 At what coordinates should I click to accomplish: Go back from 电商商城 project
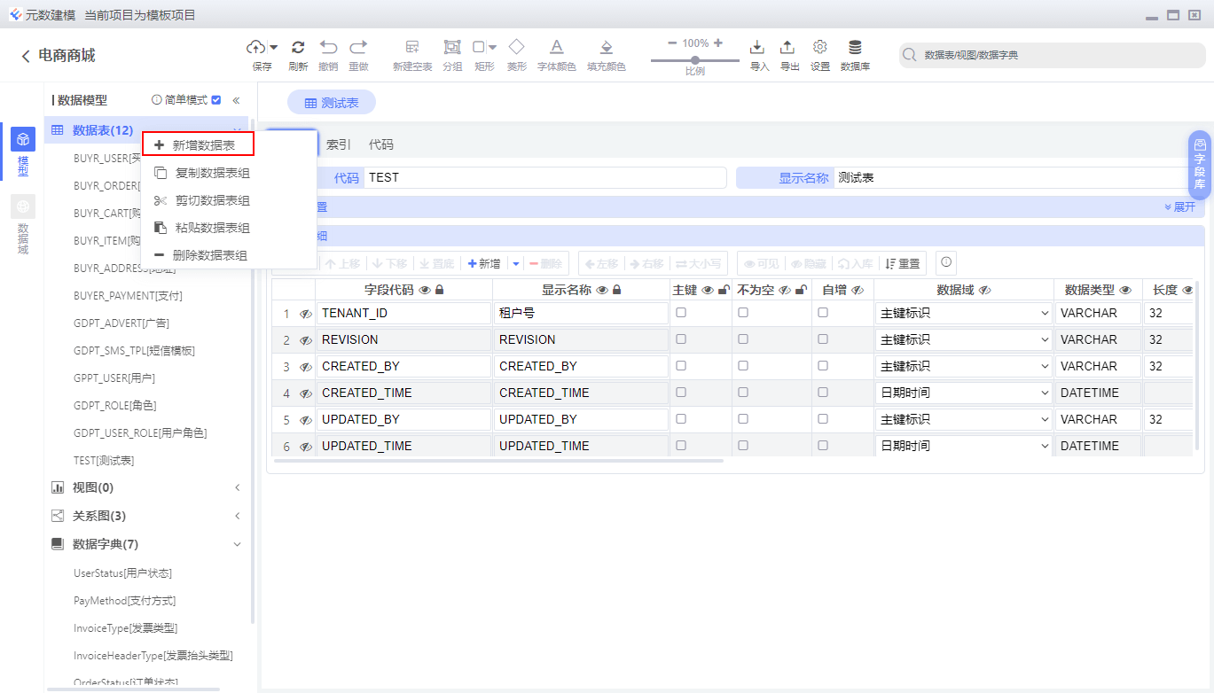coord(26,56)
